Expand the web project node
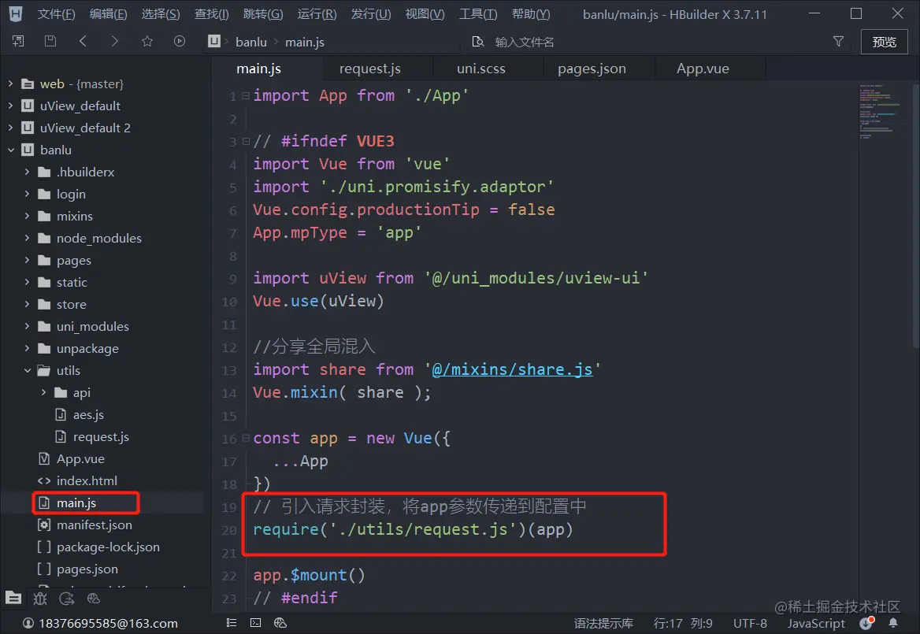Screen dimensions: 920x634 [10, 83]
